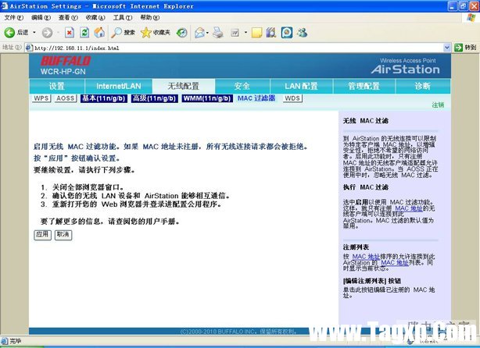This screenshot has height=348, width=480.
Task: Click the 完毕 status bar text
Action: tap(16, 341)
